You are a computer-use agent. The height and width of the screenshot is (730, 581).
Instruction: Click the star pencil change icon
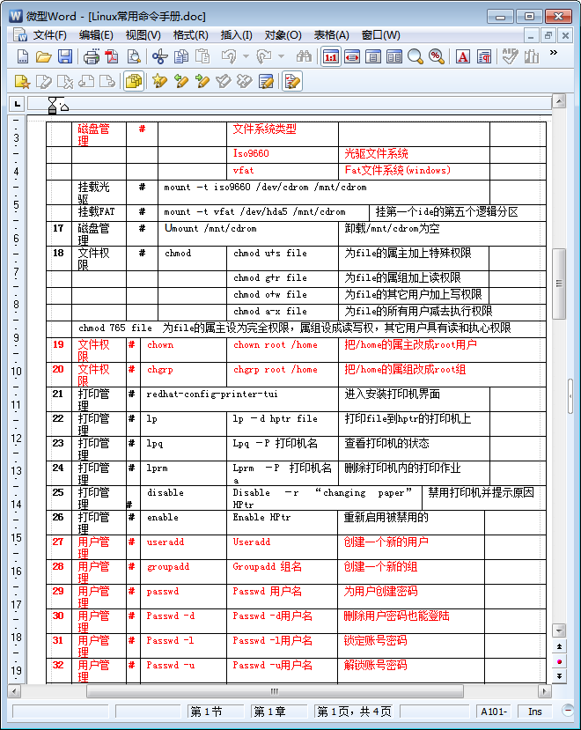tap(159, 82)
